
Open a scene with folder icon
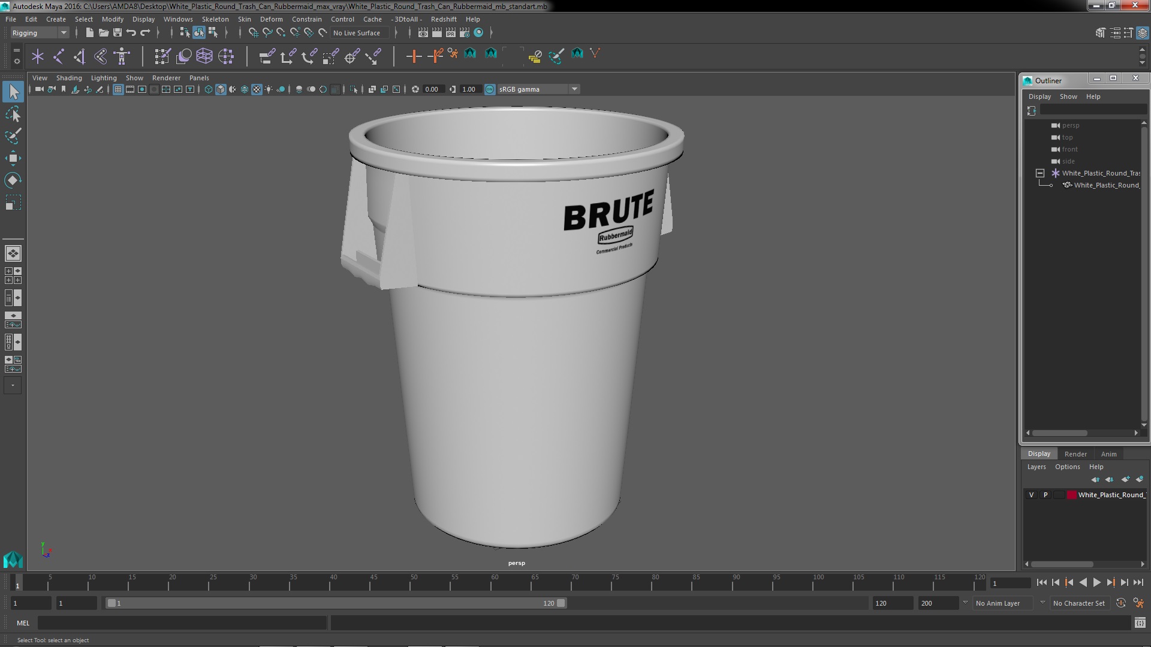coord(103,33)
